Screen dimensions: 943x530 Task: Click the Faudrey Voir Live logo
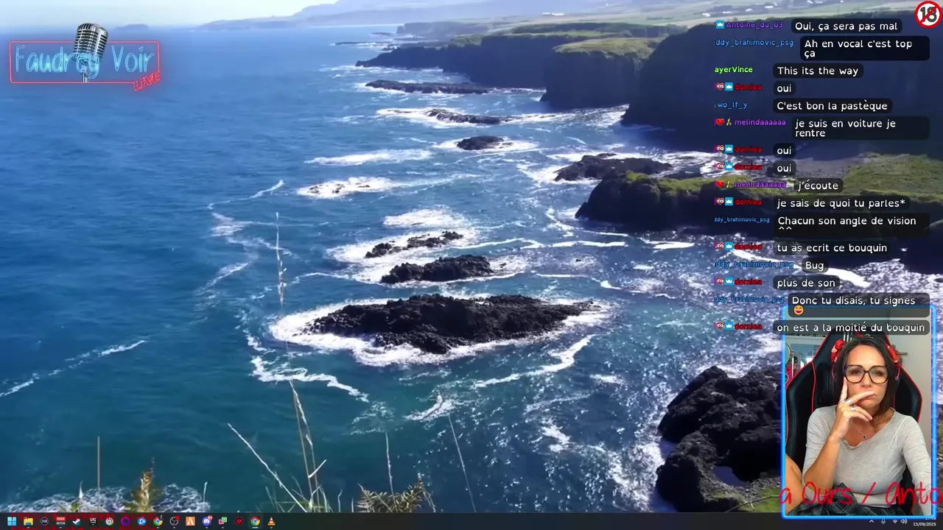click(85, 59)
